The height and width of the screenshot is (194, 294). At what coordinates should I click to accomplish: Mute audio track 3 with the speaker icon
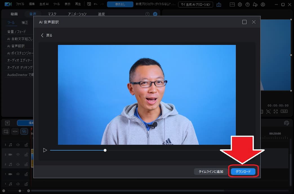18,144
